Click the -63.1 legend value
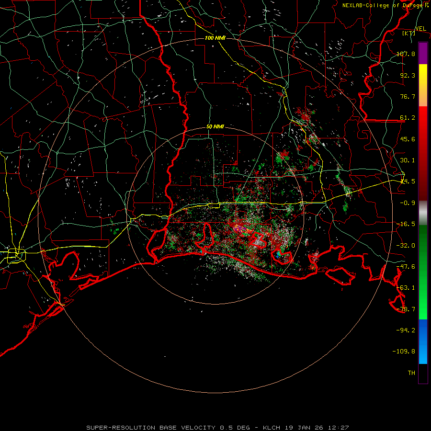 point(406,288)
